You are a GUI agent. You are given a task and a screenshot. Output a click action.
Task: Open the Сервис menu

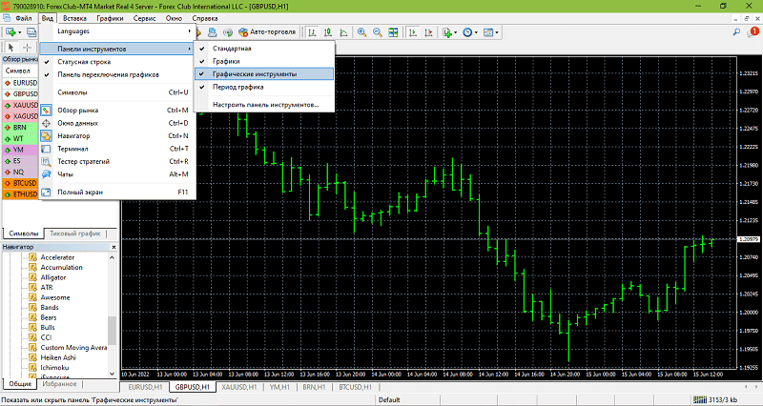144,18
